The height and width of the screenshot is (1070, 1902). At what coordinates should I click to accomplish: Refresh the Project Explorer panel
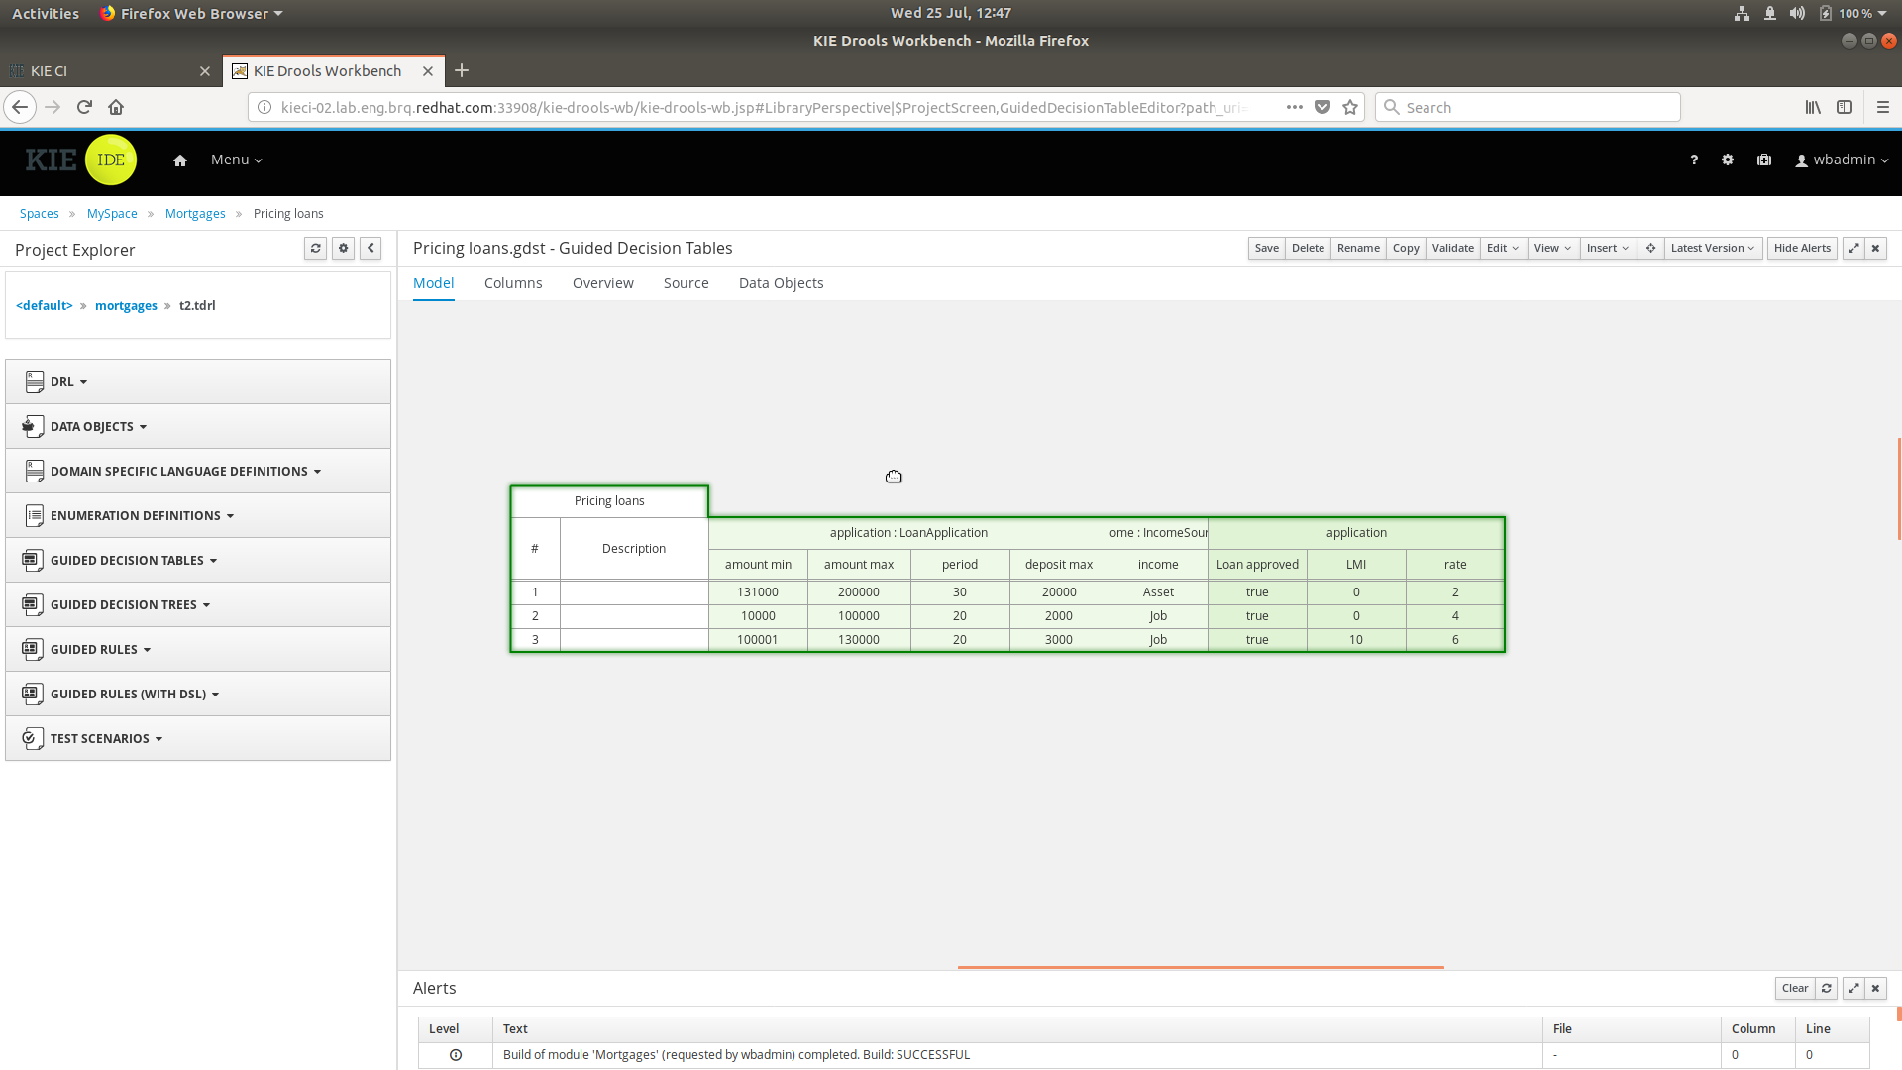315,249
